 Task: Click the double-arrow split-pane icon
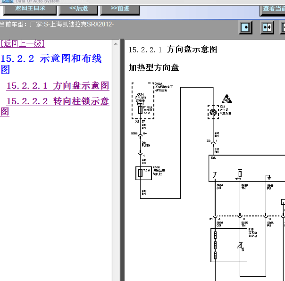[267, 27]
